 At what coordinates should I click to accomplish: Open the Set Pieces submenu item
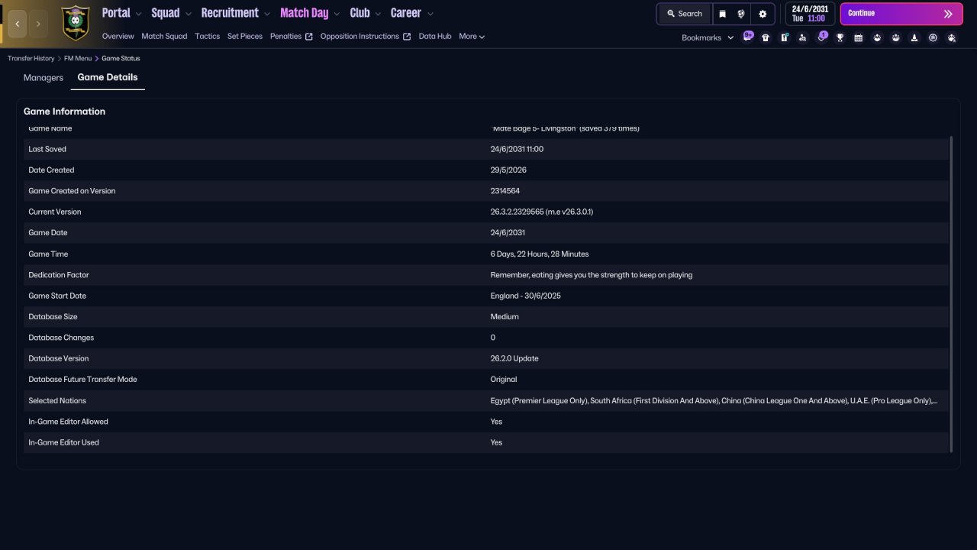pos(245,37)
